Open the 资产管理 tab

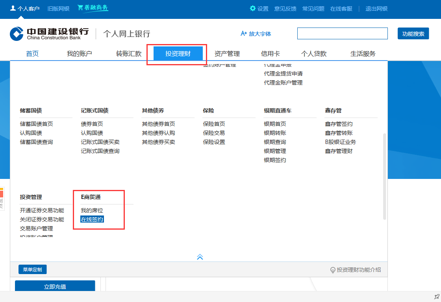coord(227,53)
